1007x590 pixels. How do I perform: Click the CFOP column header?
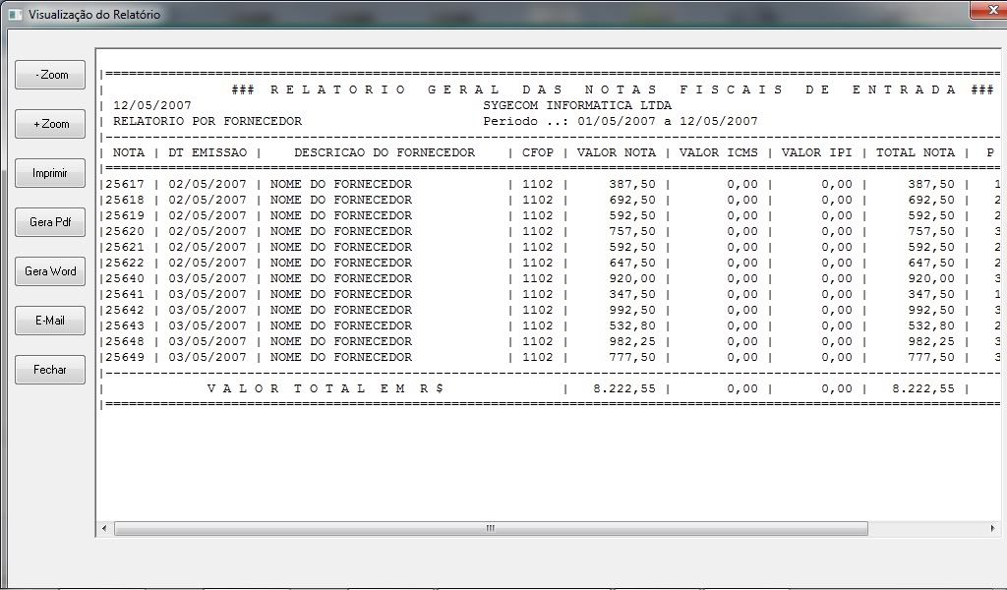tap(538, 152)
